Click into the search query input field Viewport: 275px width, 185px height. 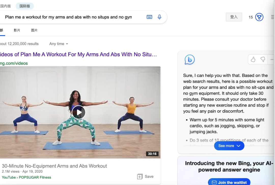[x=68, y=17]
